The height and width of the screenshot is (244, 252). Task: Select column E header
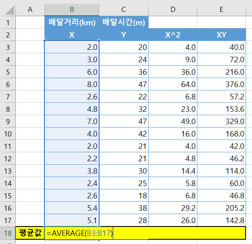coord(222,10)
